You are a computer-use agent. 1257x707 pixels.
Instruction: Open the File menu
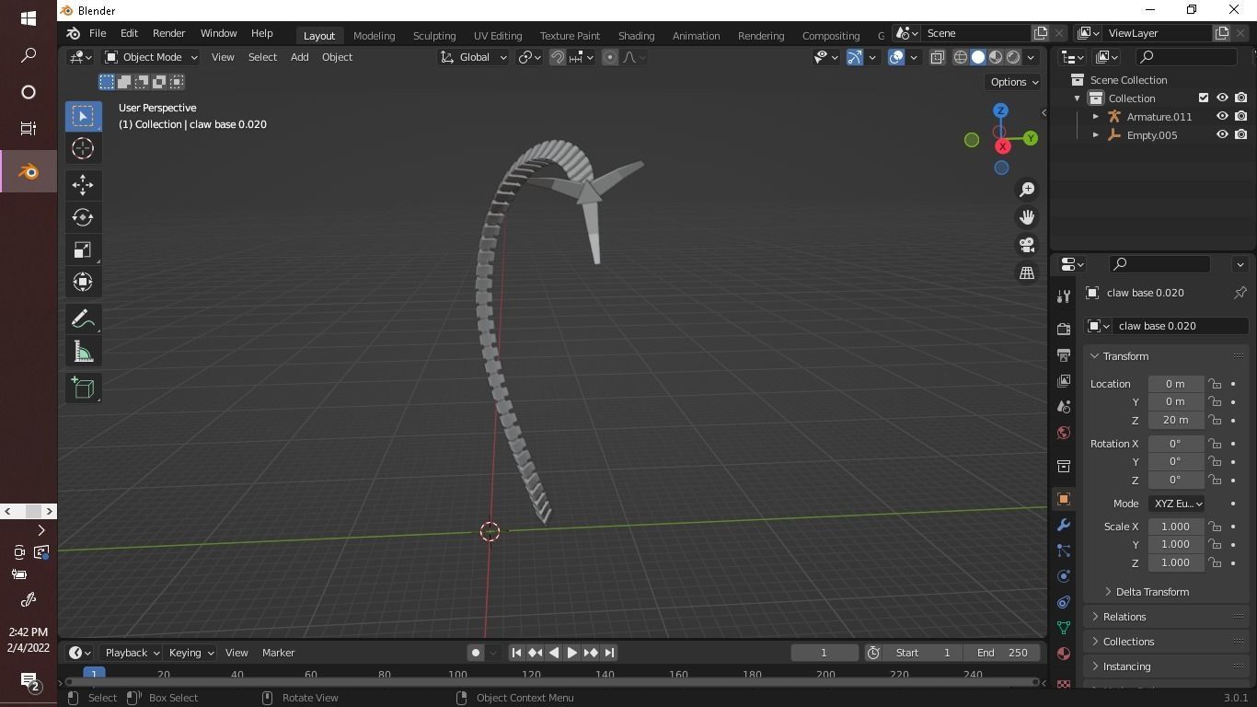[97, 33]
